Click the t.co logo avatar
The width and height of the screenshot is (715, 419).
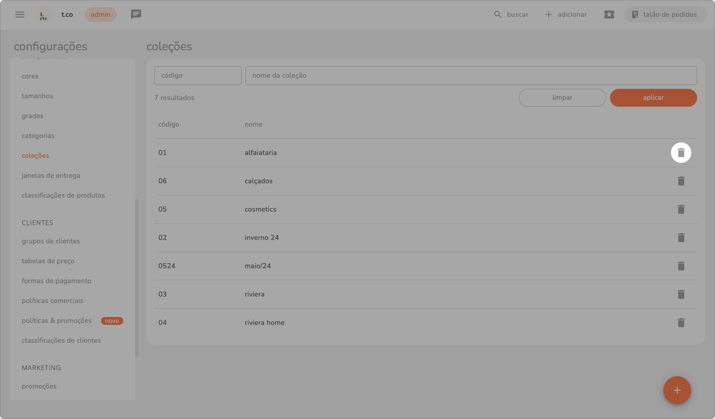click(x=44, y=15)
